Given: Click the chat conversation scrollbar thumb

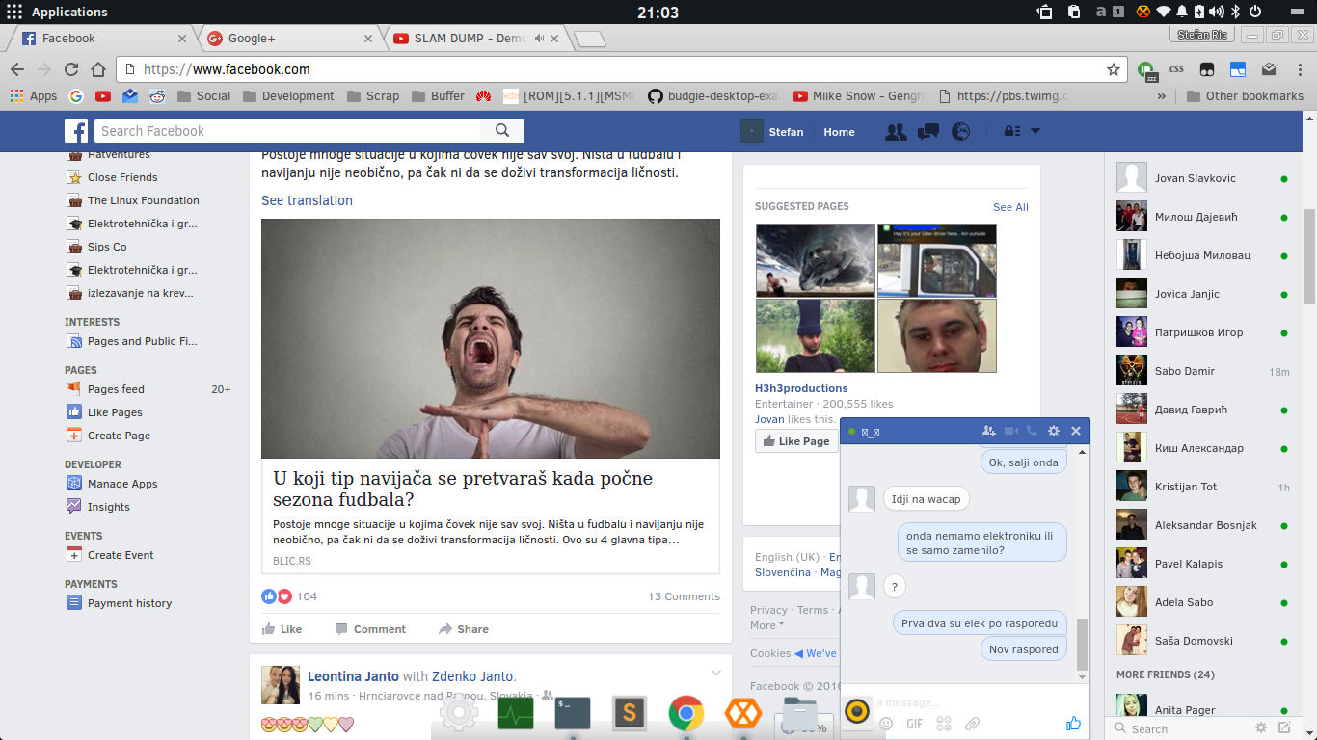Looking at the screenshot, I should click(1082, 644).
